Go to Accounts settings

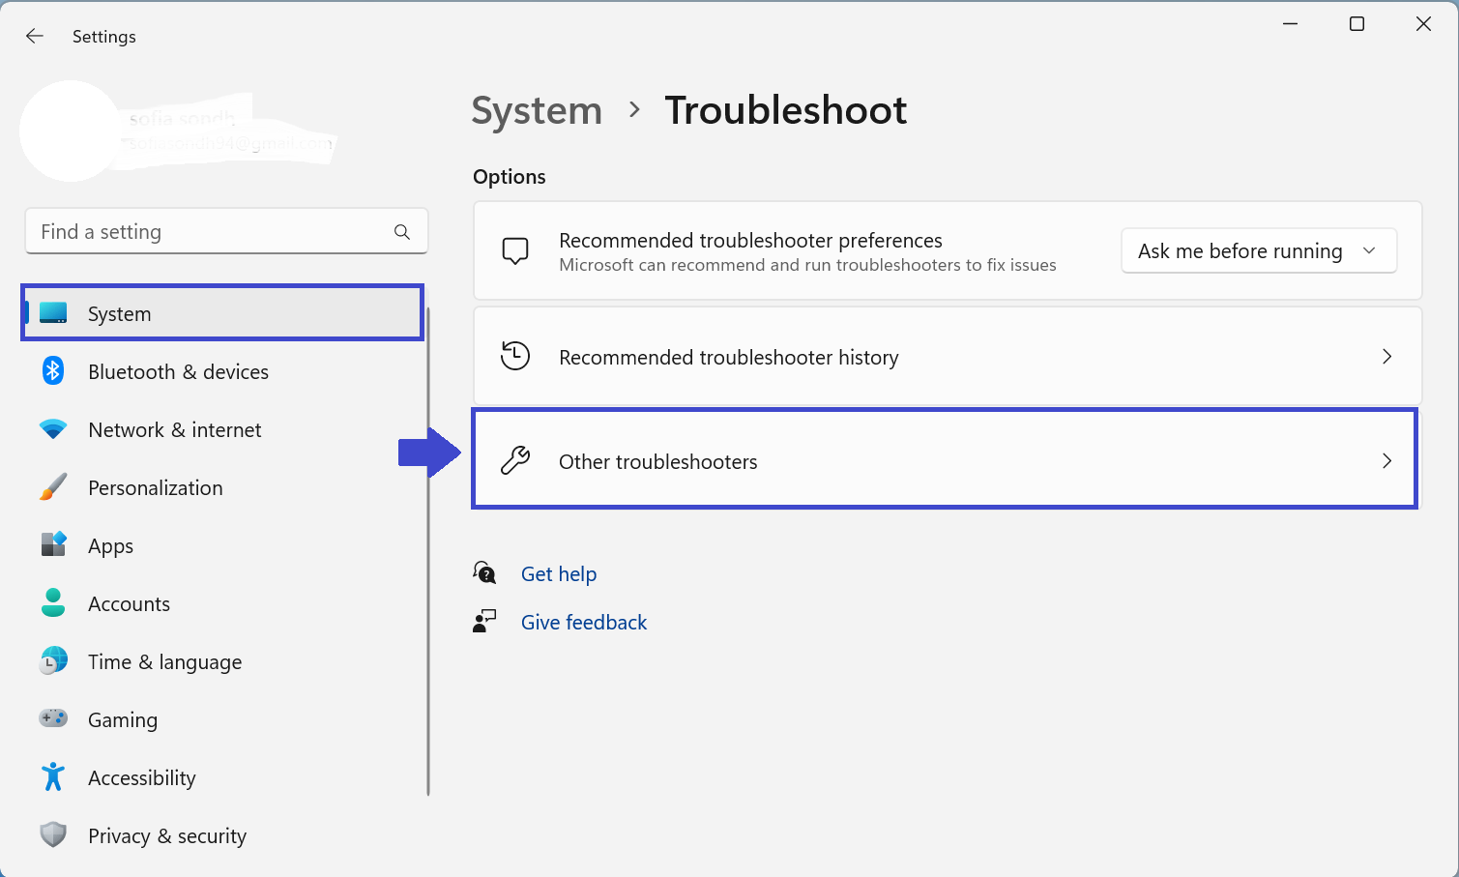coord(129,604)
